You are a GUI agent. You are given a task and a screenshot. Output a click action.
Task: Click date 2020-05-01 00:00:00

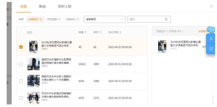[120, 64]
